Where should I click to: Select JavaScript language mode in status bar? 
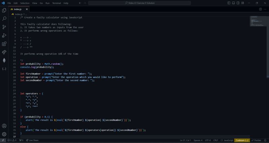228,140
